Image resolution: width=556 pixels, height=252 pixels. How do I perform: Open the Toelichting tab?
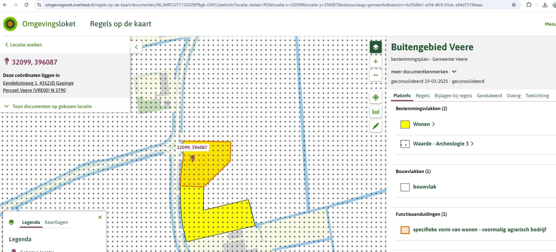coord(537,95)
